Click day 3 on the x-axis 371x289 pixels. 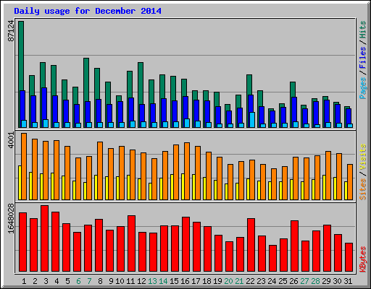46,281
